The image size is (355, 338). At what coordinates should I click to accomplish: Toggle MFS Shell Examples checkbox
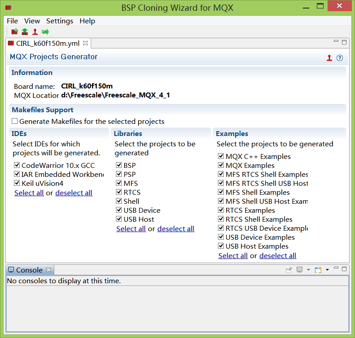pyautogui.click(x=221, y=192)
